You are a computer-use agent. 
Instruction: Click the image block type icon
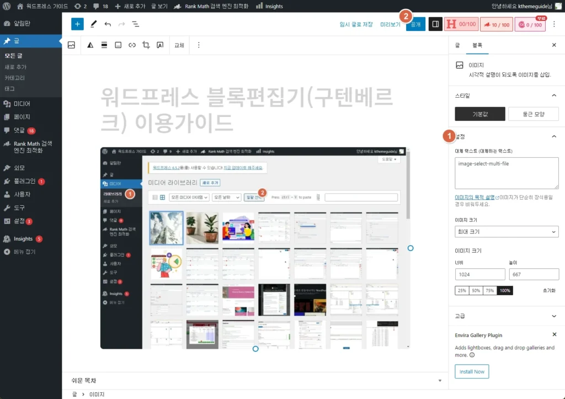(x=71, y=45)
